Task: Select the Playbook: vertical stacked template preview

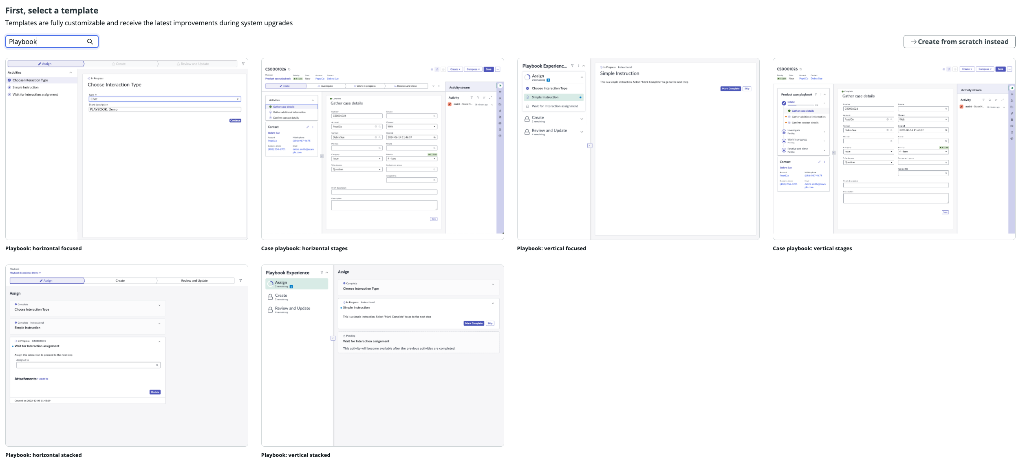Action: pos(382,355)
